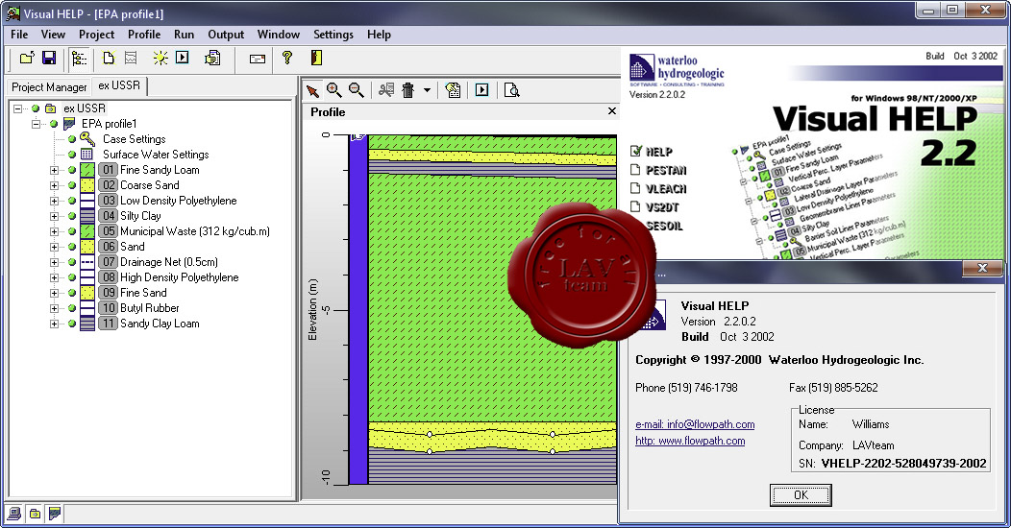Check the HELP module box on the splash screen
This screenshot has height=528, width=1011.
(636, 152)
